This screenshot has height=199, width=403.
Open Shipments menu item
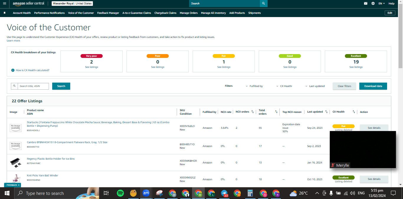254,13
